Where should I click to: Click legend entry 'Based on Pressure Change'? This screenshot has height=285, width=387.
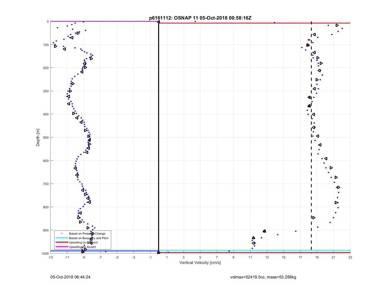click(x=87, y=233)
